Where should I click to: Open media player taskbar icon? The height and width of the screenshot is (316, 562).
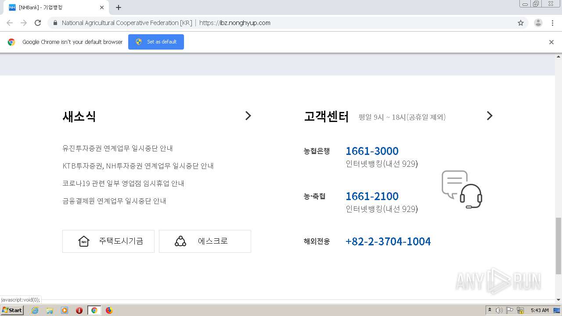click(65, 310)
